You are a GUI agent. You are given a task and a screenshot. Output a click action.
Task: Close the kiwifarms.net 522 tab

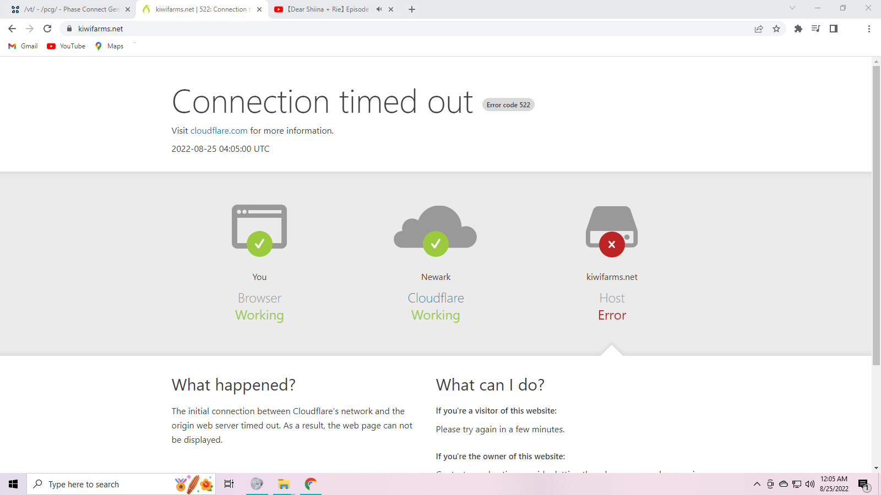(x=259, y=9)
